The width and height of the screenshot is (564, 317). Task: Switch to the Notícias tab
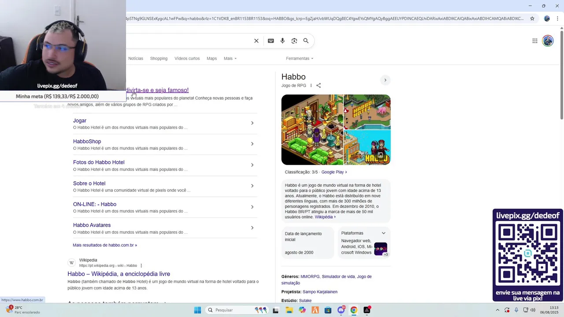pos(136,59)
